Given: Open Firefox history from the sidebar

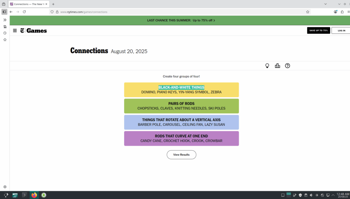Looking at the screenshot, I should coord(5,33).
